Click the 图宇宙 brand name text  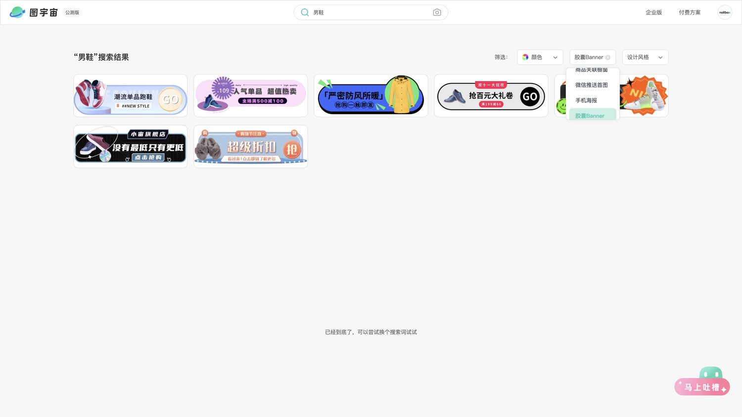tap(44, 12)
